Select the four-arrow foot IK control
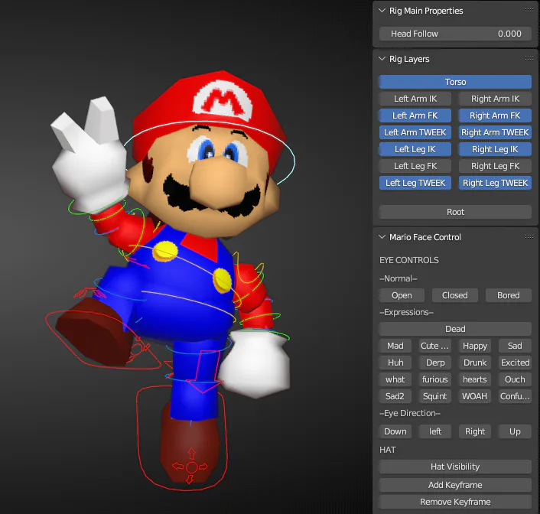This screenshot has width=540, height=514. pyautogui.click(x=190, y=467)
